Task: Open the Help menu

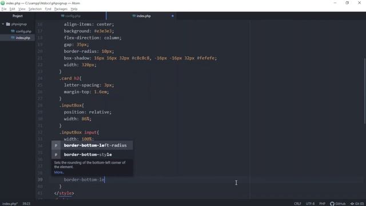Action: click(x=74, y=9)
